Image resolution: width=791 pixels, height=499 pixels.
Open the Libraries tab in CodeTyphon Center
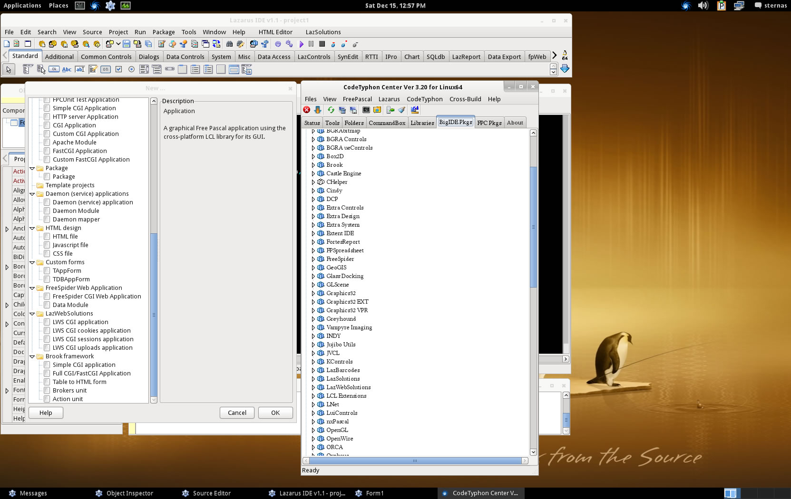422,123
